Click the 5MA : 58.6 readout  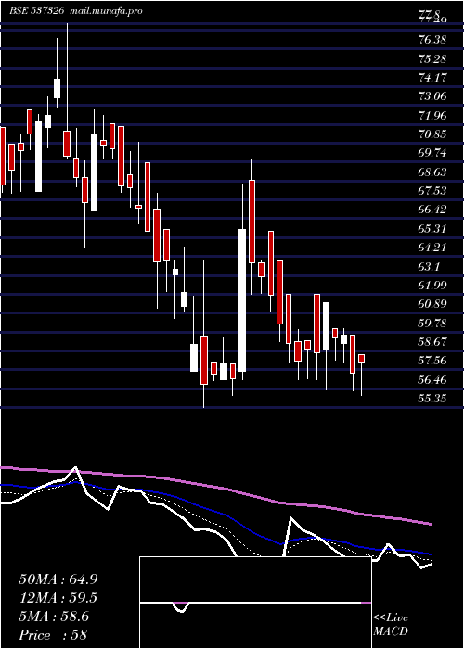click(x=54, y=617)
